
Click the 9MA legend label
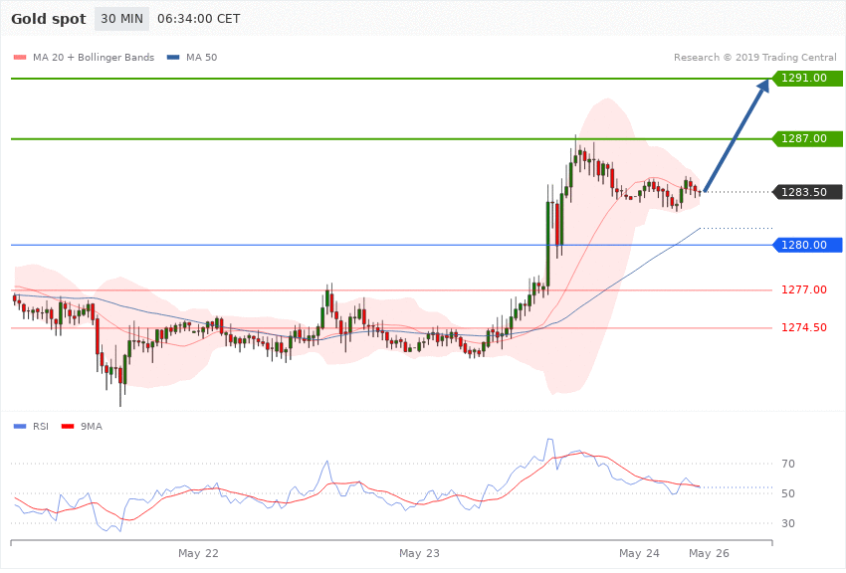click(92, 427)
